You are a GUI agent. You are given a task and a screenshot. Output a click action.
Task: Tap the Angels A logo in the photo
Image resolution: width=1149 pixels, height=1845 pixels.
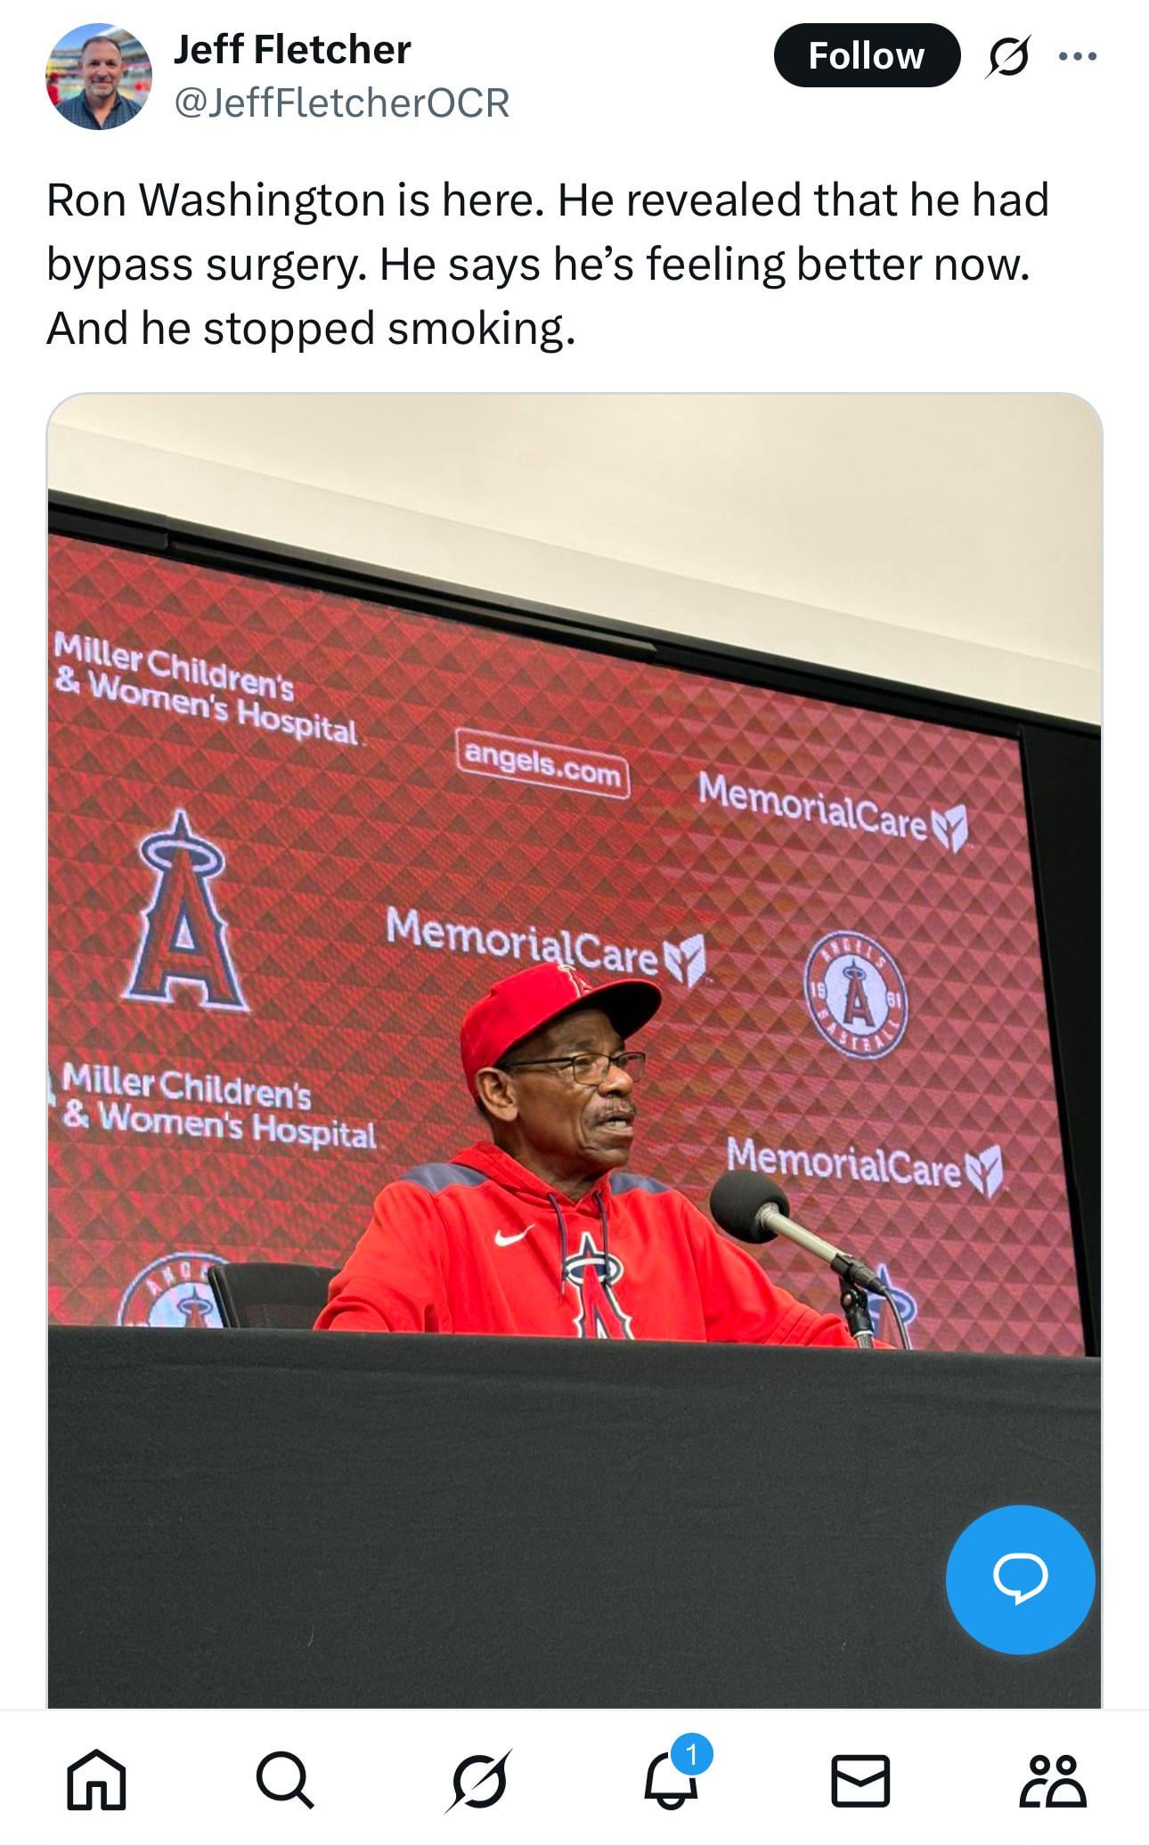point(184,911)
